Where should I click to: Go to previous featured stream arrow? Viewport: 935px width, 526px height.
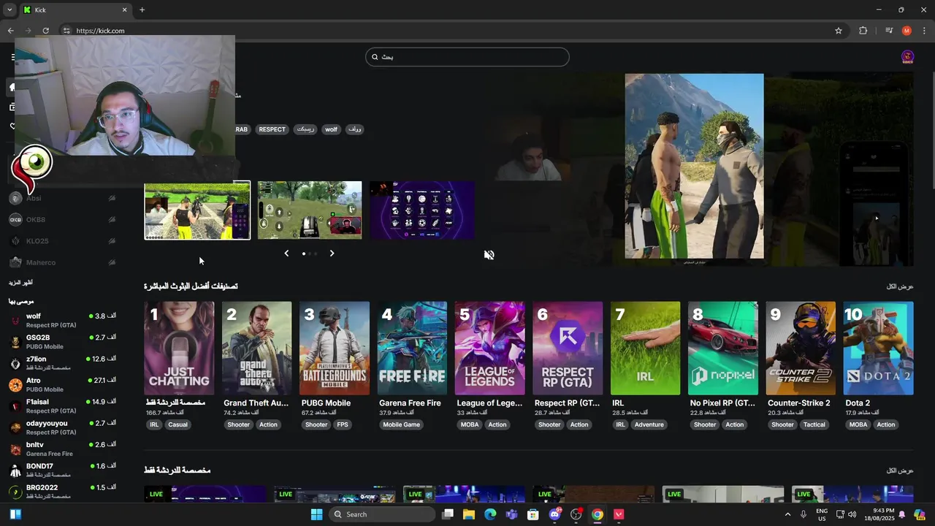(x=286, y=254)
